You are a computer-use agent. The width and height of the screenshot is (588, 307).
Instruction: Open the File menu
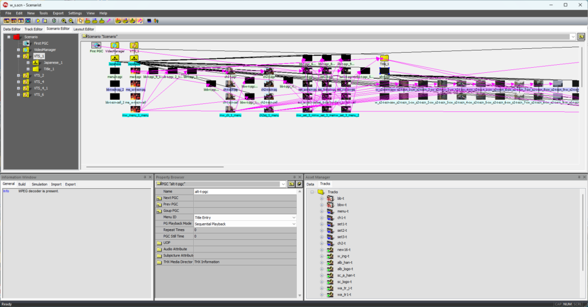click(x=8, y=13)
